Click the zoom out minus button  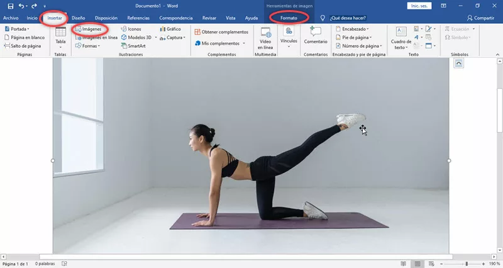point(441,264)
